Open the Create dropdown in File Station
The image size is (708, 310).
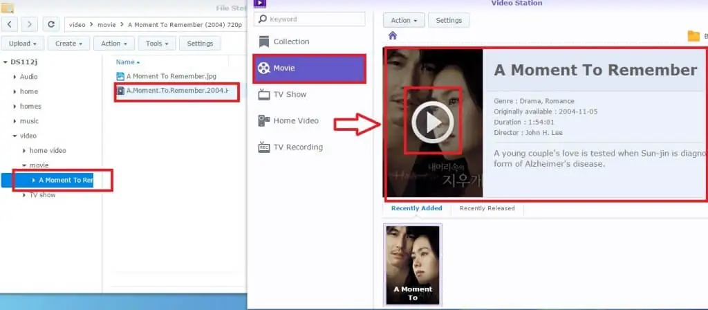point(69,44)
